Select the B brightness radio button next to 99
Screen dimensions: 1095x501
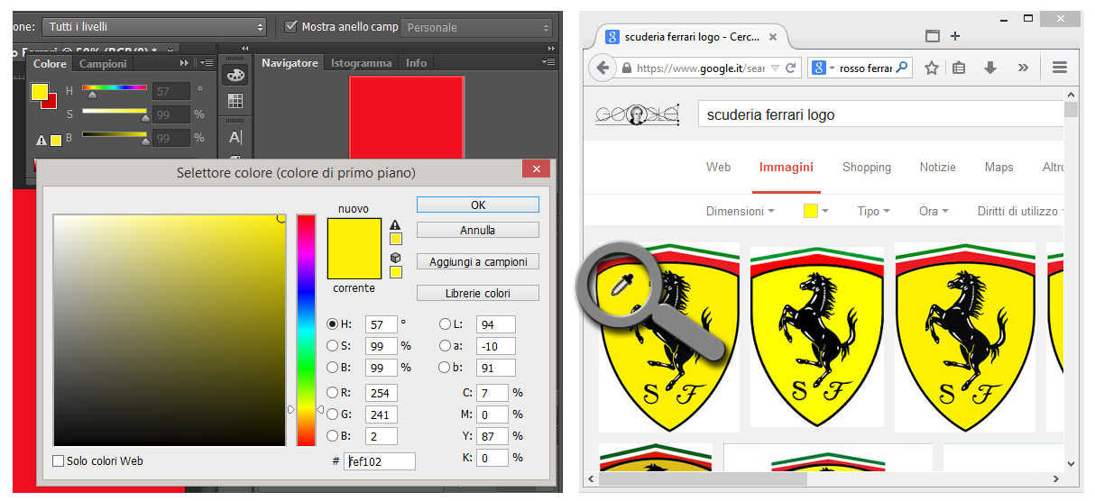pyautogui.click(x=332, y=368)
